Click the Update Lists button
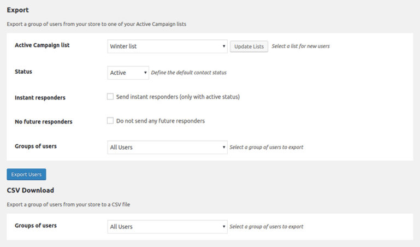This screenshot has width=420, height=247. [x=249, y=46]
